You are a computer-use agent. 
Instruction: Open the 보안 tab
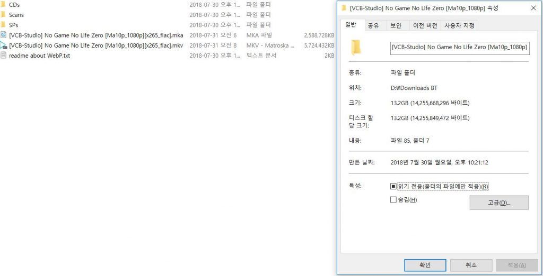click(x=396, y=25)
